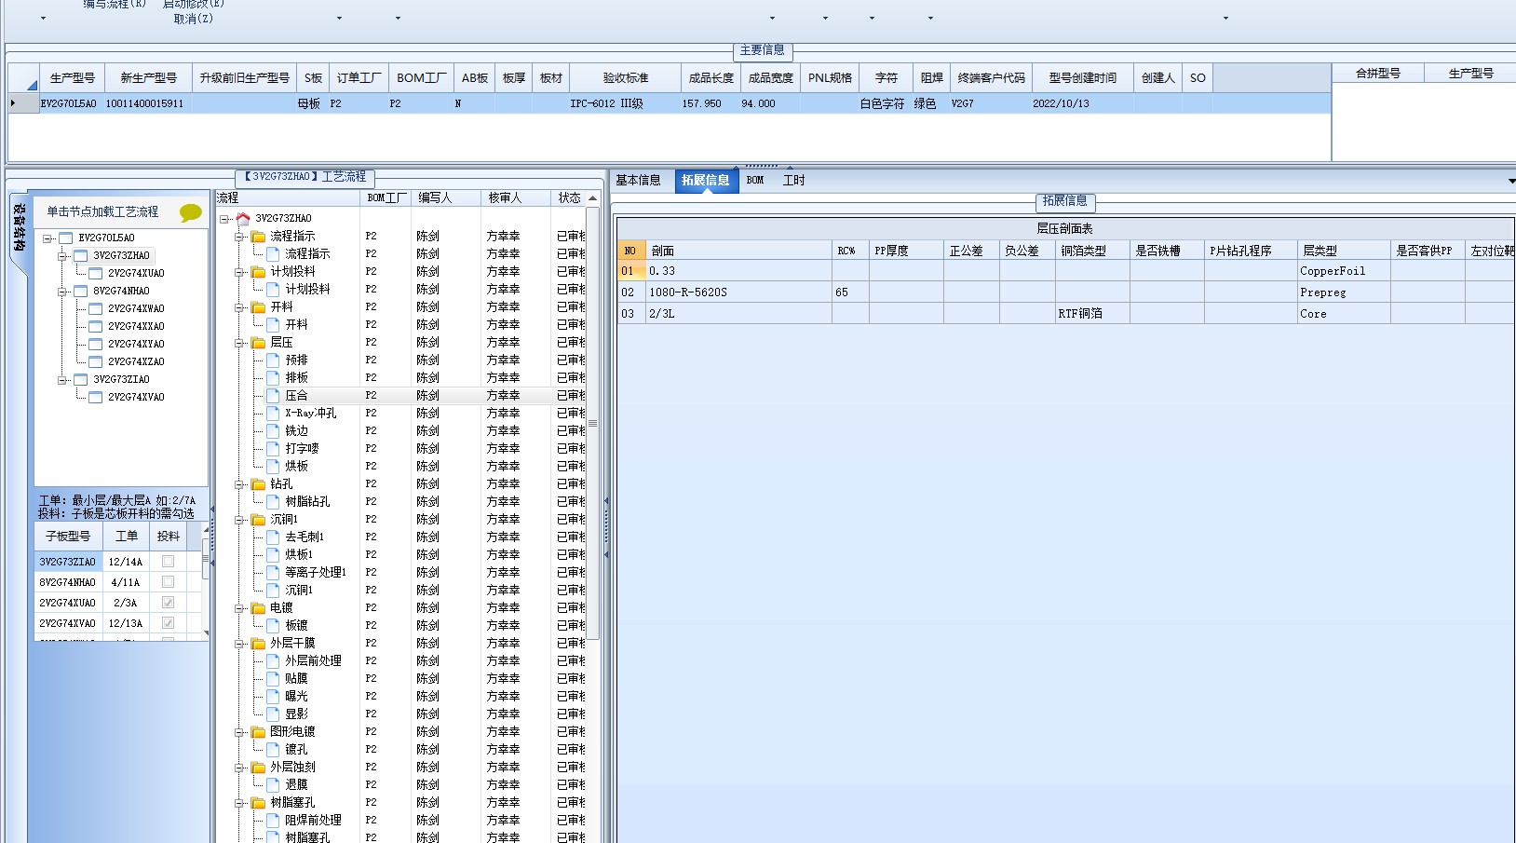
Task: Click the document icon next to X-Ray冲孔
Action: [x=273, y=414]
